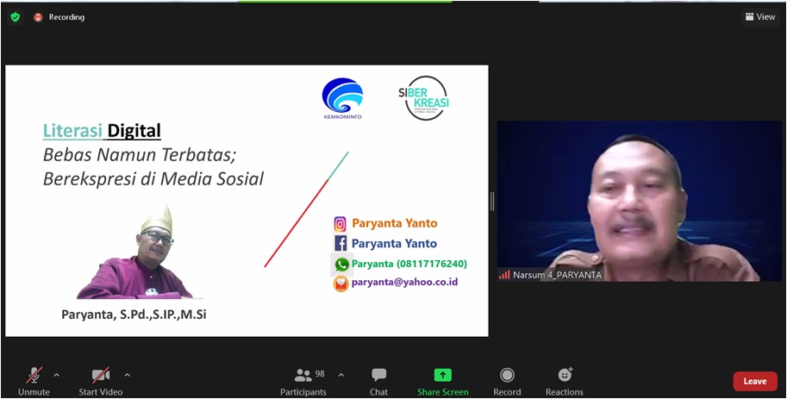This screenshot has width=787, height=399.
Task: Toggle the Record button
Action: tap(507, 382)
